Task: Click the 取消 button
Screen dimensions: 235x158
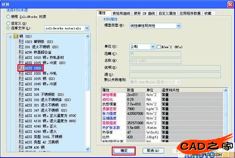Action: [x=153, y=151]
